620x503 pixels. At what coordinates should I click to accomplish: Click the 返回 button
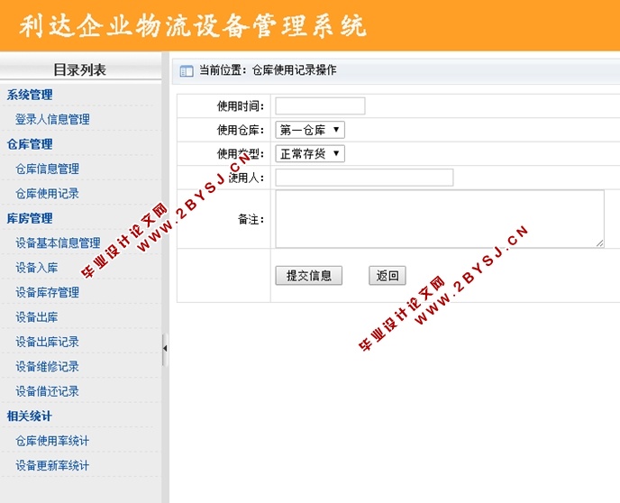(x=387, y=276)
